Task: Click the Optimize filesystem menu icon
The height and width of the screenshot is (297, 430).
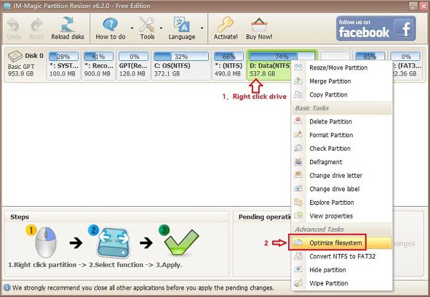Action: pyautogui.click(x=298, y=242)
